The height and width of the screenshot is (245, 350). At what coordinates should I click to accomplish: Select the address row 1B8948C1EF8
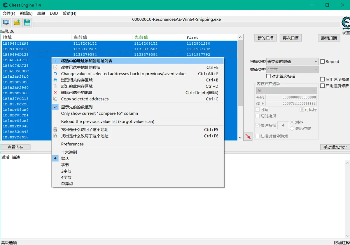click(119, 44)
